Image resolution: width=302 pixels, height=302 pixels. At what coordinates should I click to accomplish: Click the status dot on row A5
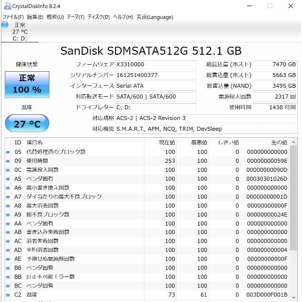8,179
